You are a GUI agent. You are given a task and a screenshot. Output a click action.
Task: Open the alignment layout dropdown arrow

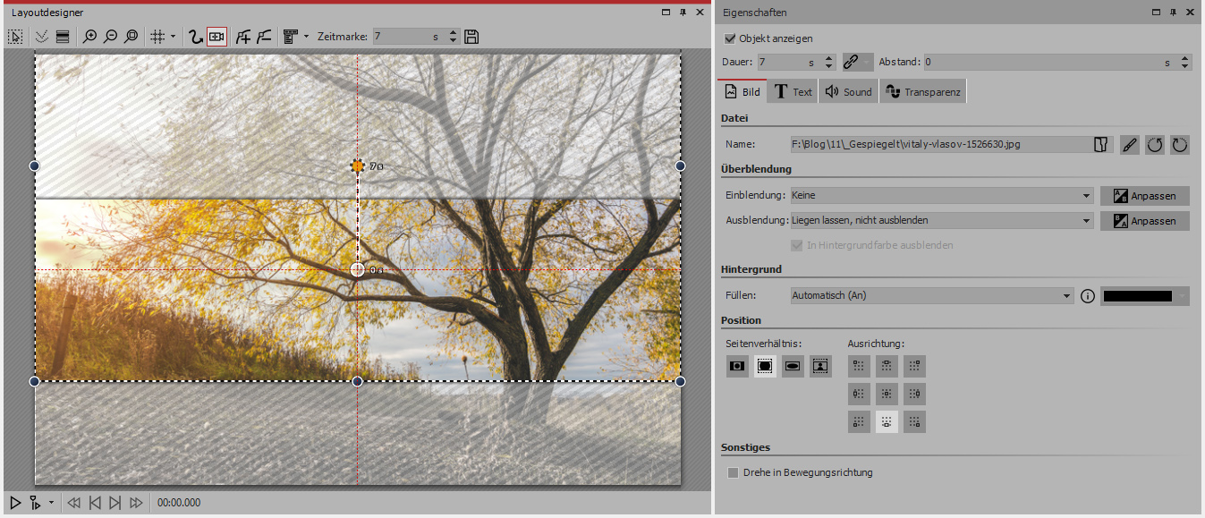click(307, 37)
